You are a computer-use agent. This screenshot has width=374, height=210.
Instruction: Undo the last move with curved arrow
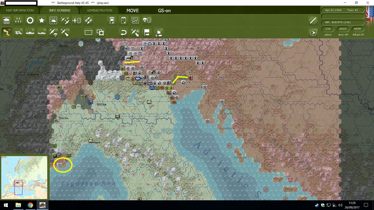click(124, 32)
